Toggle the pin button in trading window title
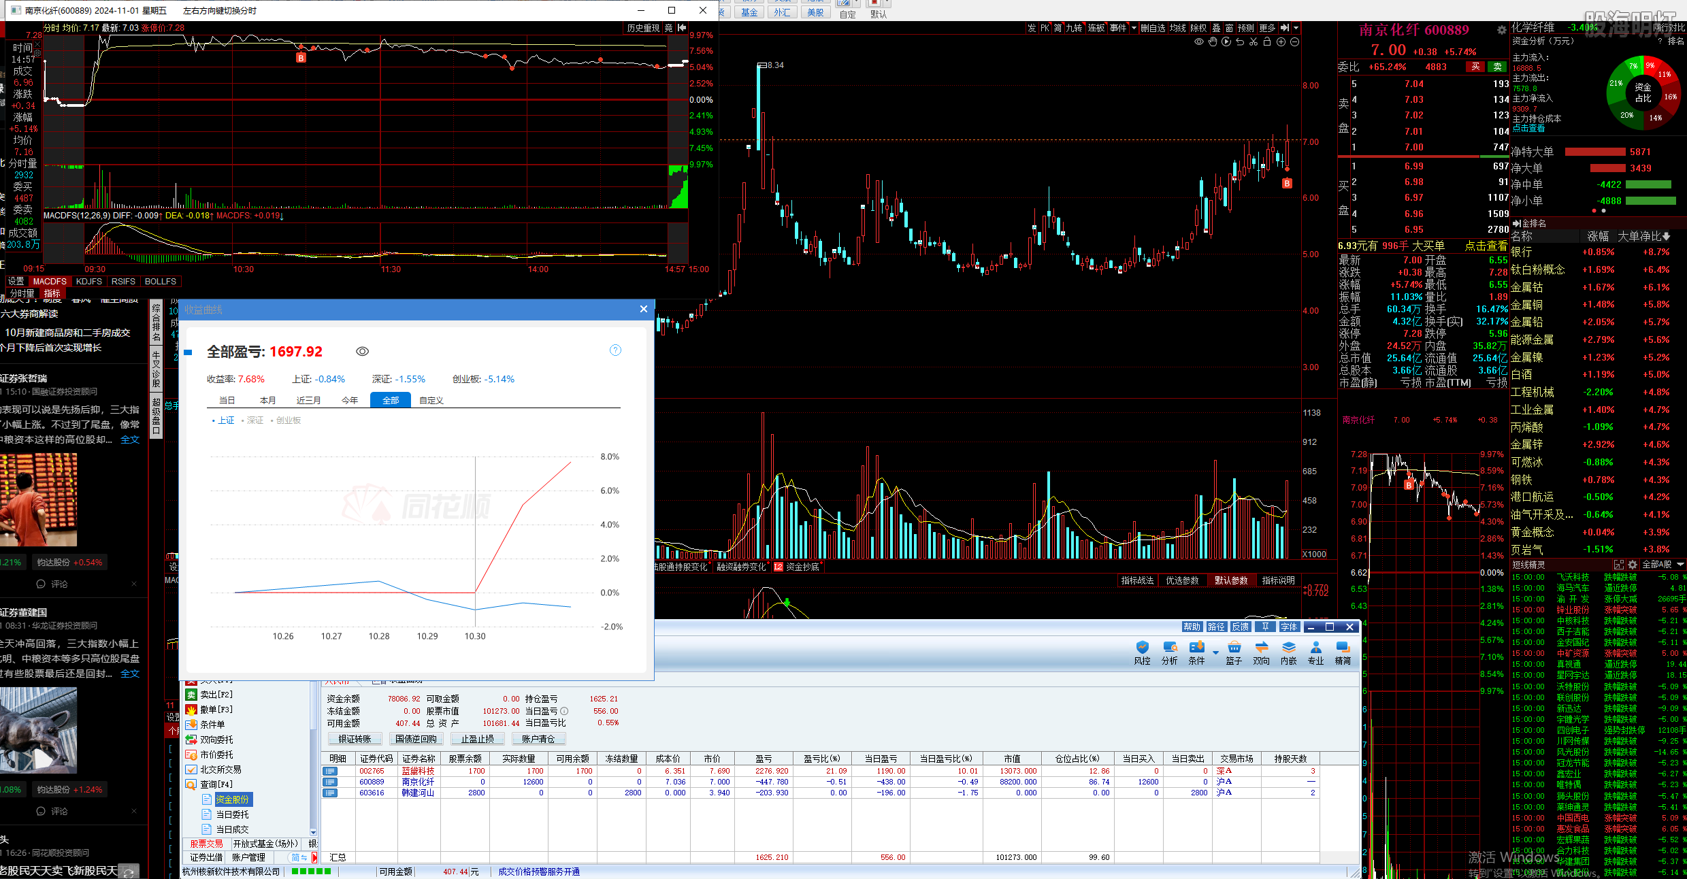 [x=1265, y=627]
